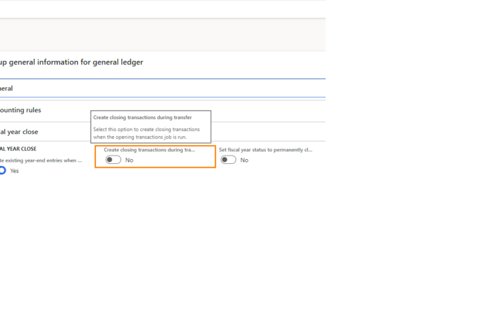The width and height of the screenshot is (491, 309).
Task: Click the 'No' value beside the Create closing transactions toggle
Action: click(x=129, y=160)
